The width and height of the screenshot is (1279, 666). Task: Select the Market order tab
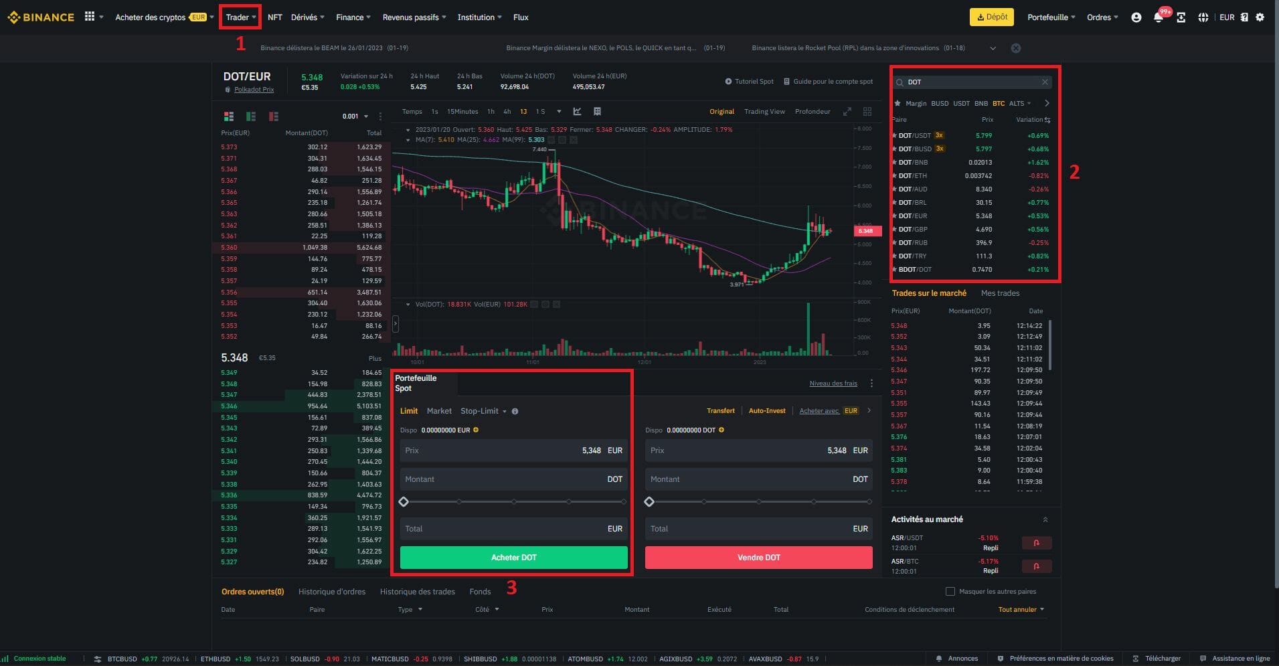tap(439, 411)
